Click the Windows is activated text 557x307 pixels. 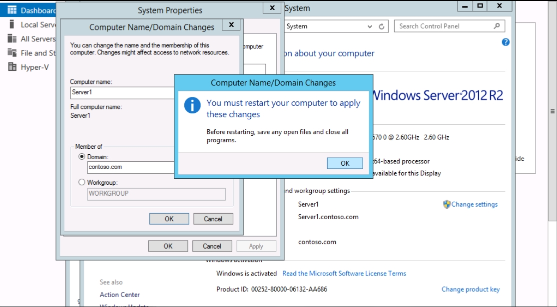[x=247, y=274]
